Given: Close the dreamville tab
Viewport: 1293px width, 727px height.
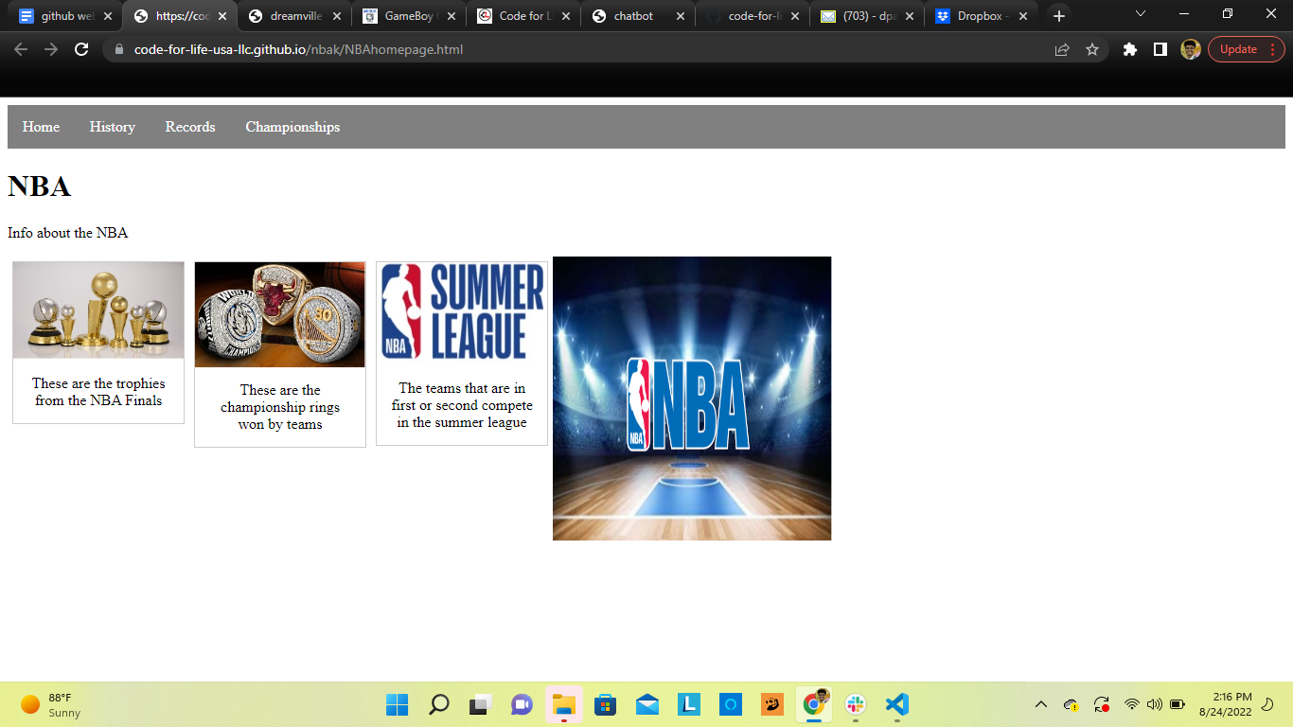Looking at the screenshot, I should click(x=337, y=16).
